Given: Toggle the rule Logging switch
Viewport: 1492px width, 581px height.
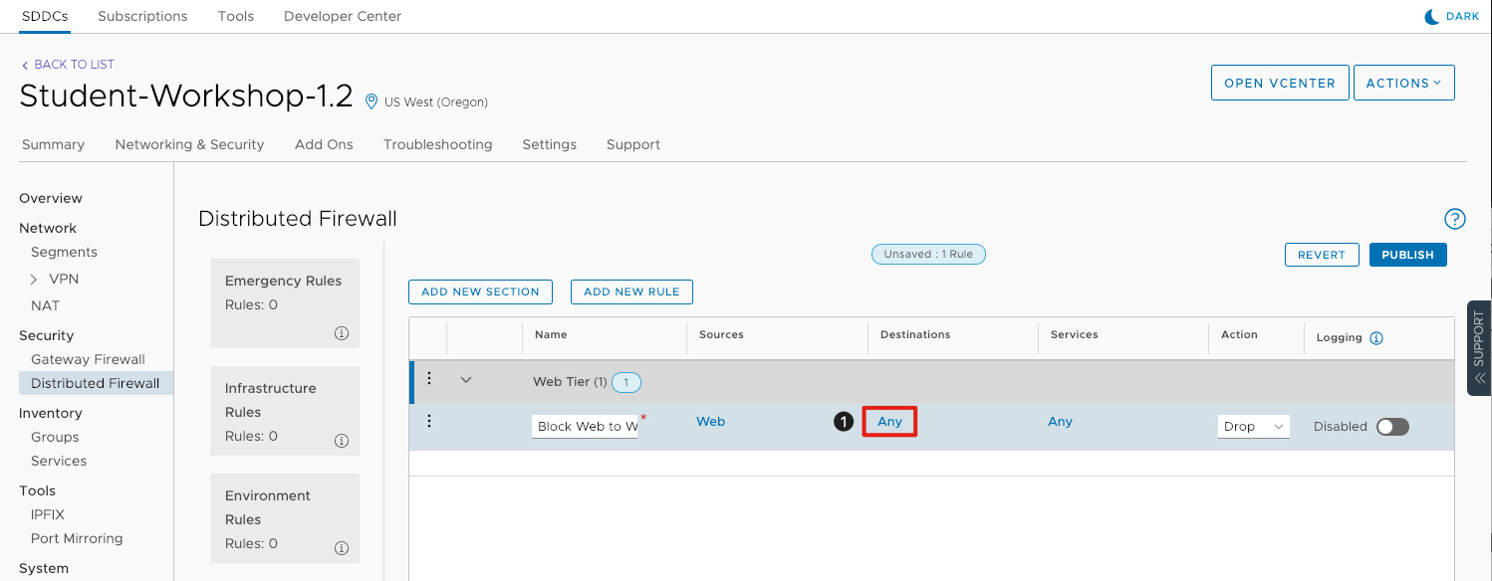Looking at the screenshot, I should 1392,427.
